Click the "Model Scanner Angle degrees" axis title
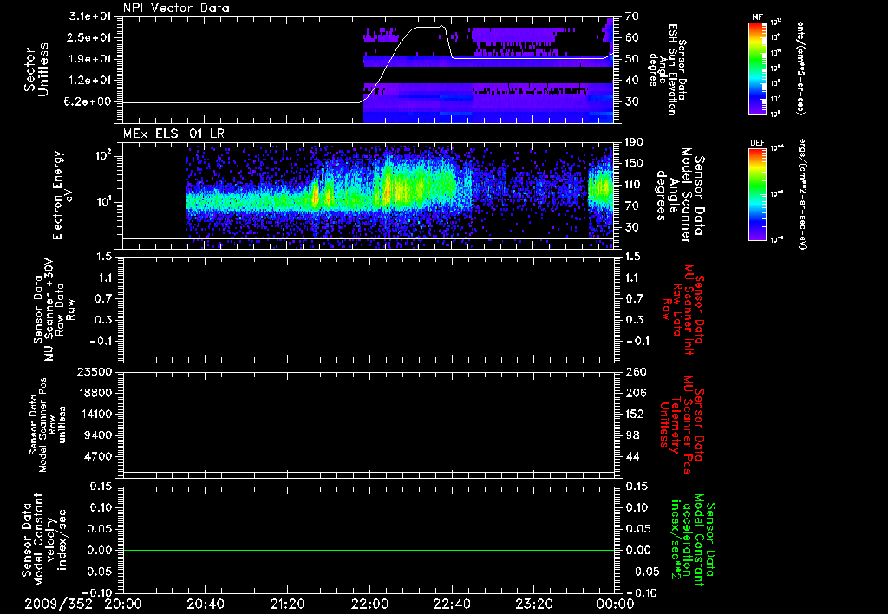This screenshot has width=888, height=614. [x=672, y=196]
